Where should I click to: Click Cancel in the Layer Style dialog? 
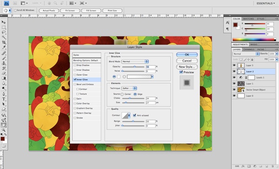(x=187, y=61)
